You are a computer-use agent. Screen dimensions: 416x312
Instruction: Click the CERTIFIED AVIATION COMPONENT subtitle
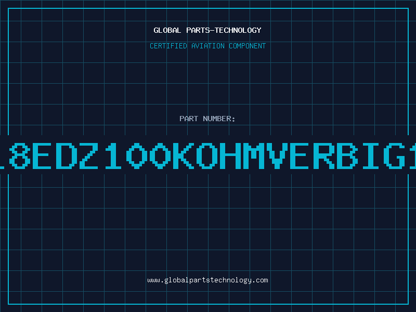[x=207, y=46]
